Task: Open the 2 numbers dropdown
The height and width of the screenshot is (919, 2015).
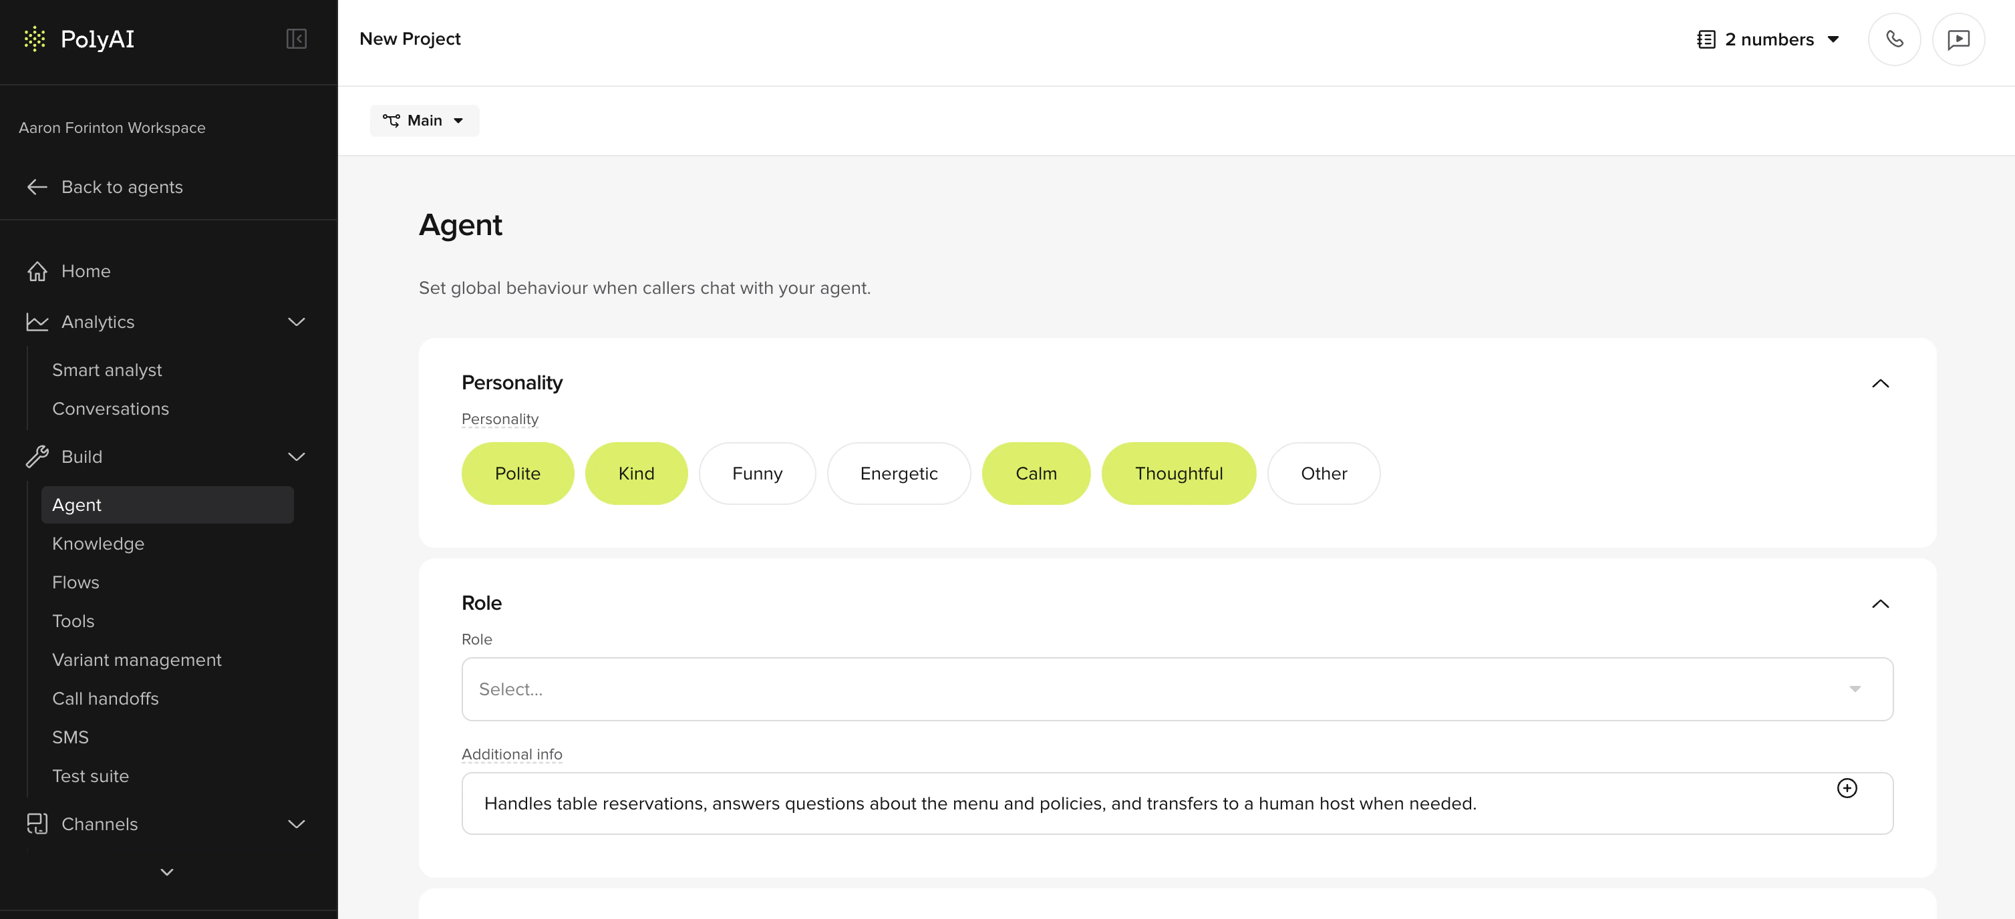Action: point(1768,39)
